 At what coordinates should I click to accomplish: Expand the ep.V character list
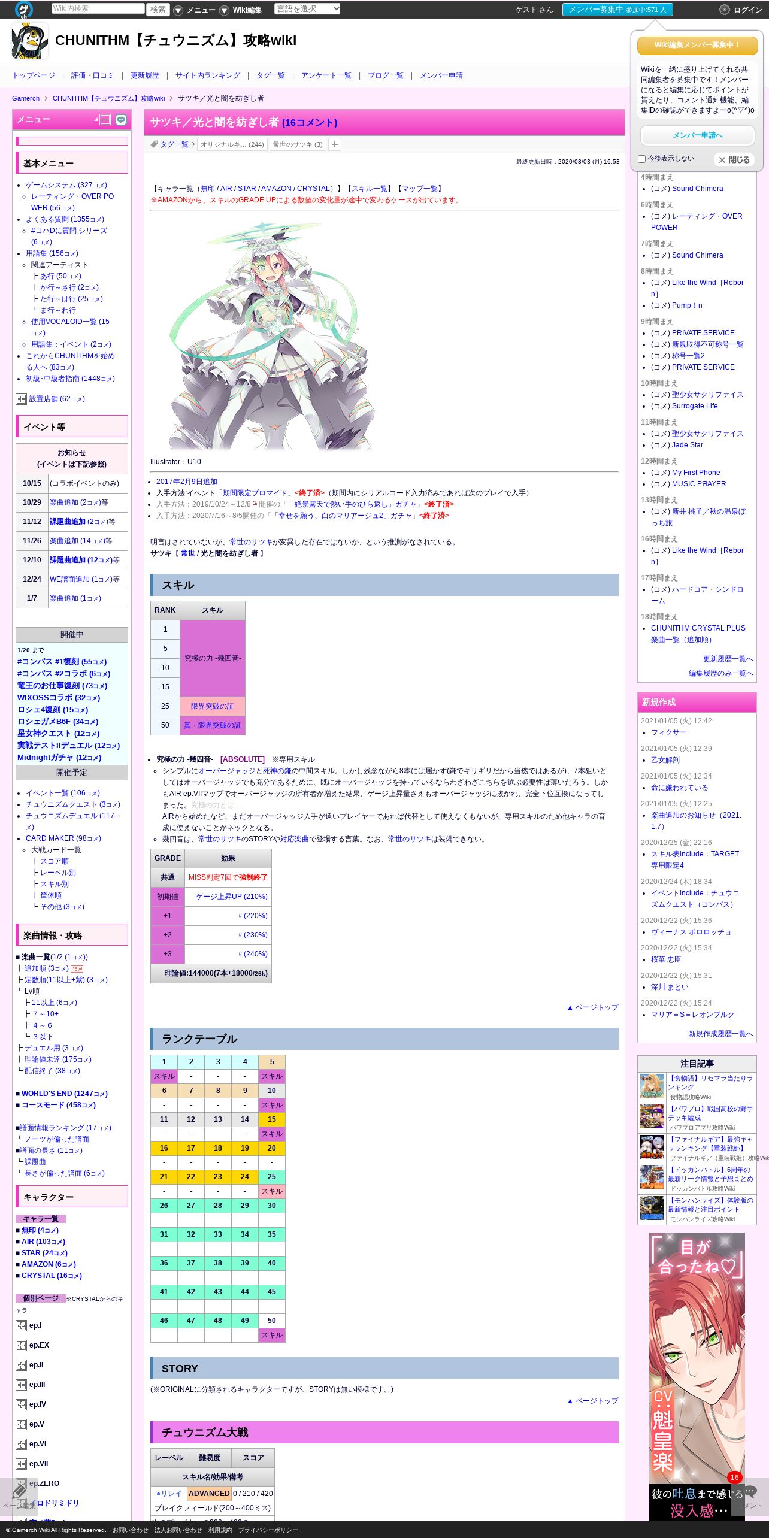(21, 1424)
